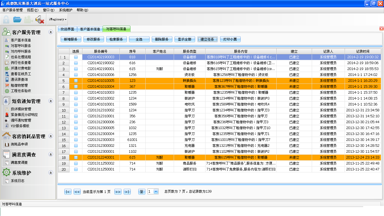
Task: Open 工程任务验收 gear icon
Action: pos(7,91)
